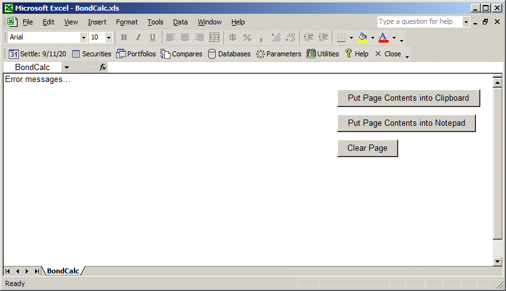Click the Settle date calendar icon

pos(13,54)
